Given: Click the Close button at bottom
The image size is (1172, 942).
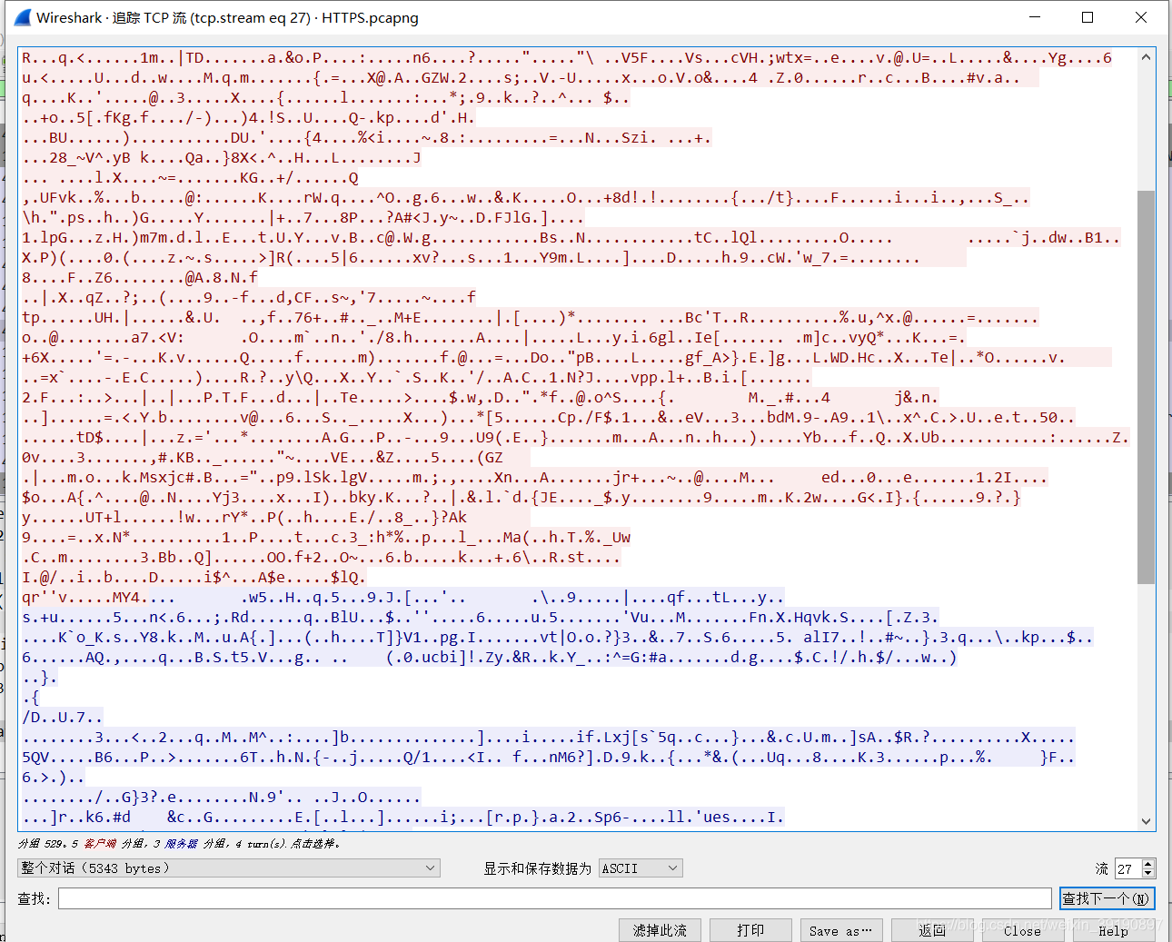Looking at the screenshot, I should (1023, 930).
